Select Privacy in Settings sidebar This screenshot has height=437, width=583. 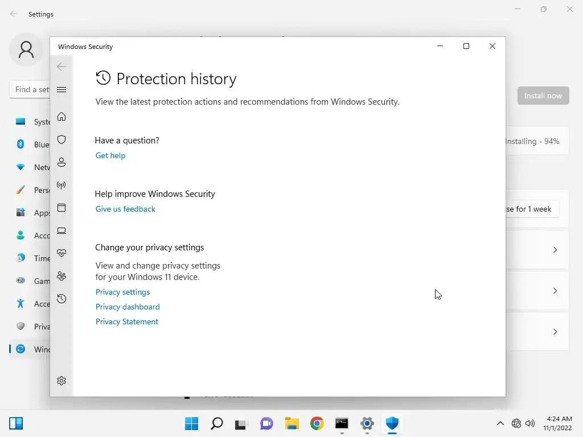(30, 326)
